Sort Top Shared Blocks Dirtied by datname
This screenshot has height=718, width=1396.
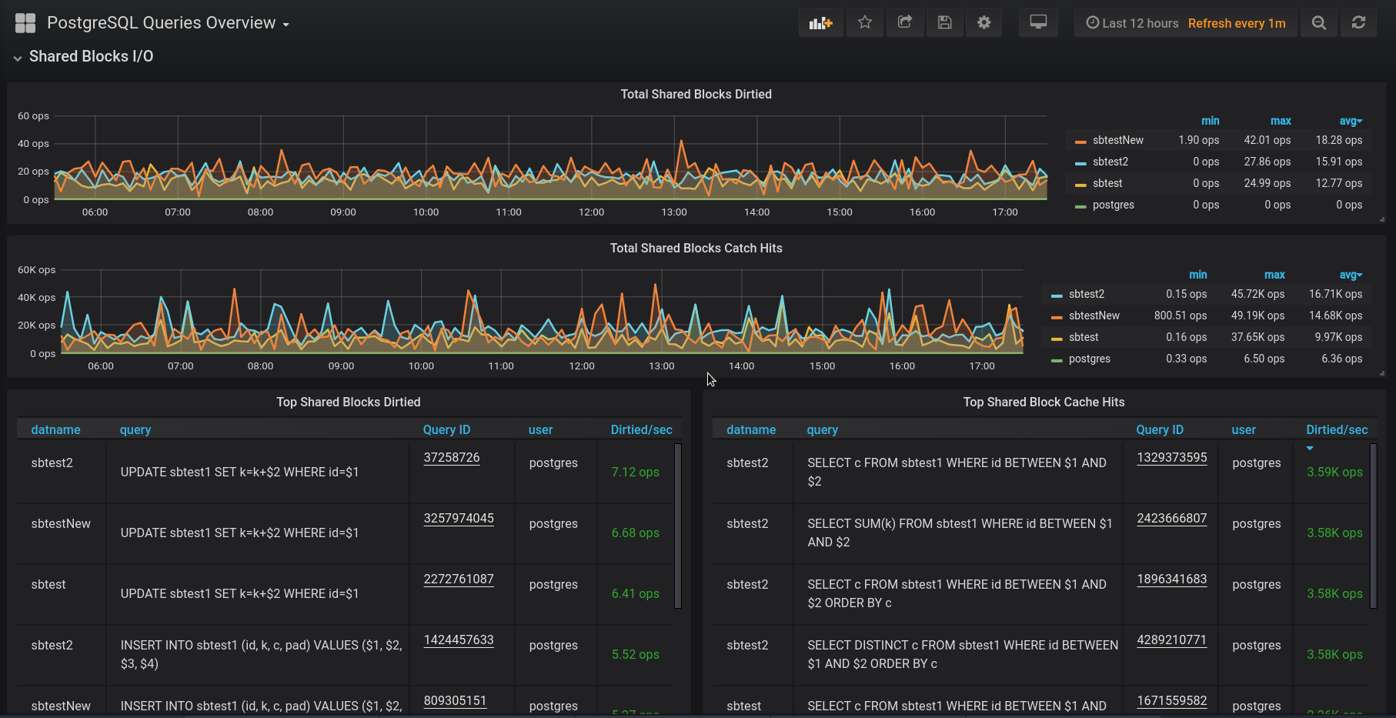tap(55, 429)
